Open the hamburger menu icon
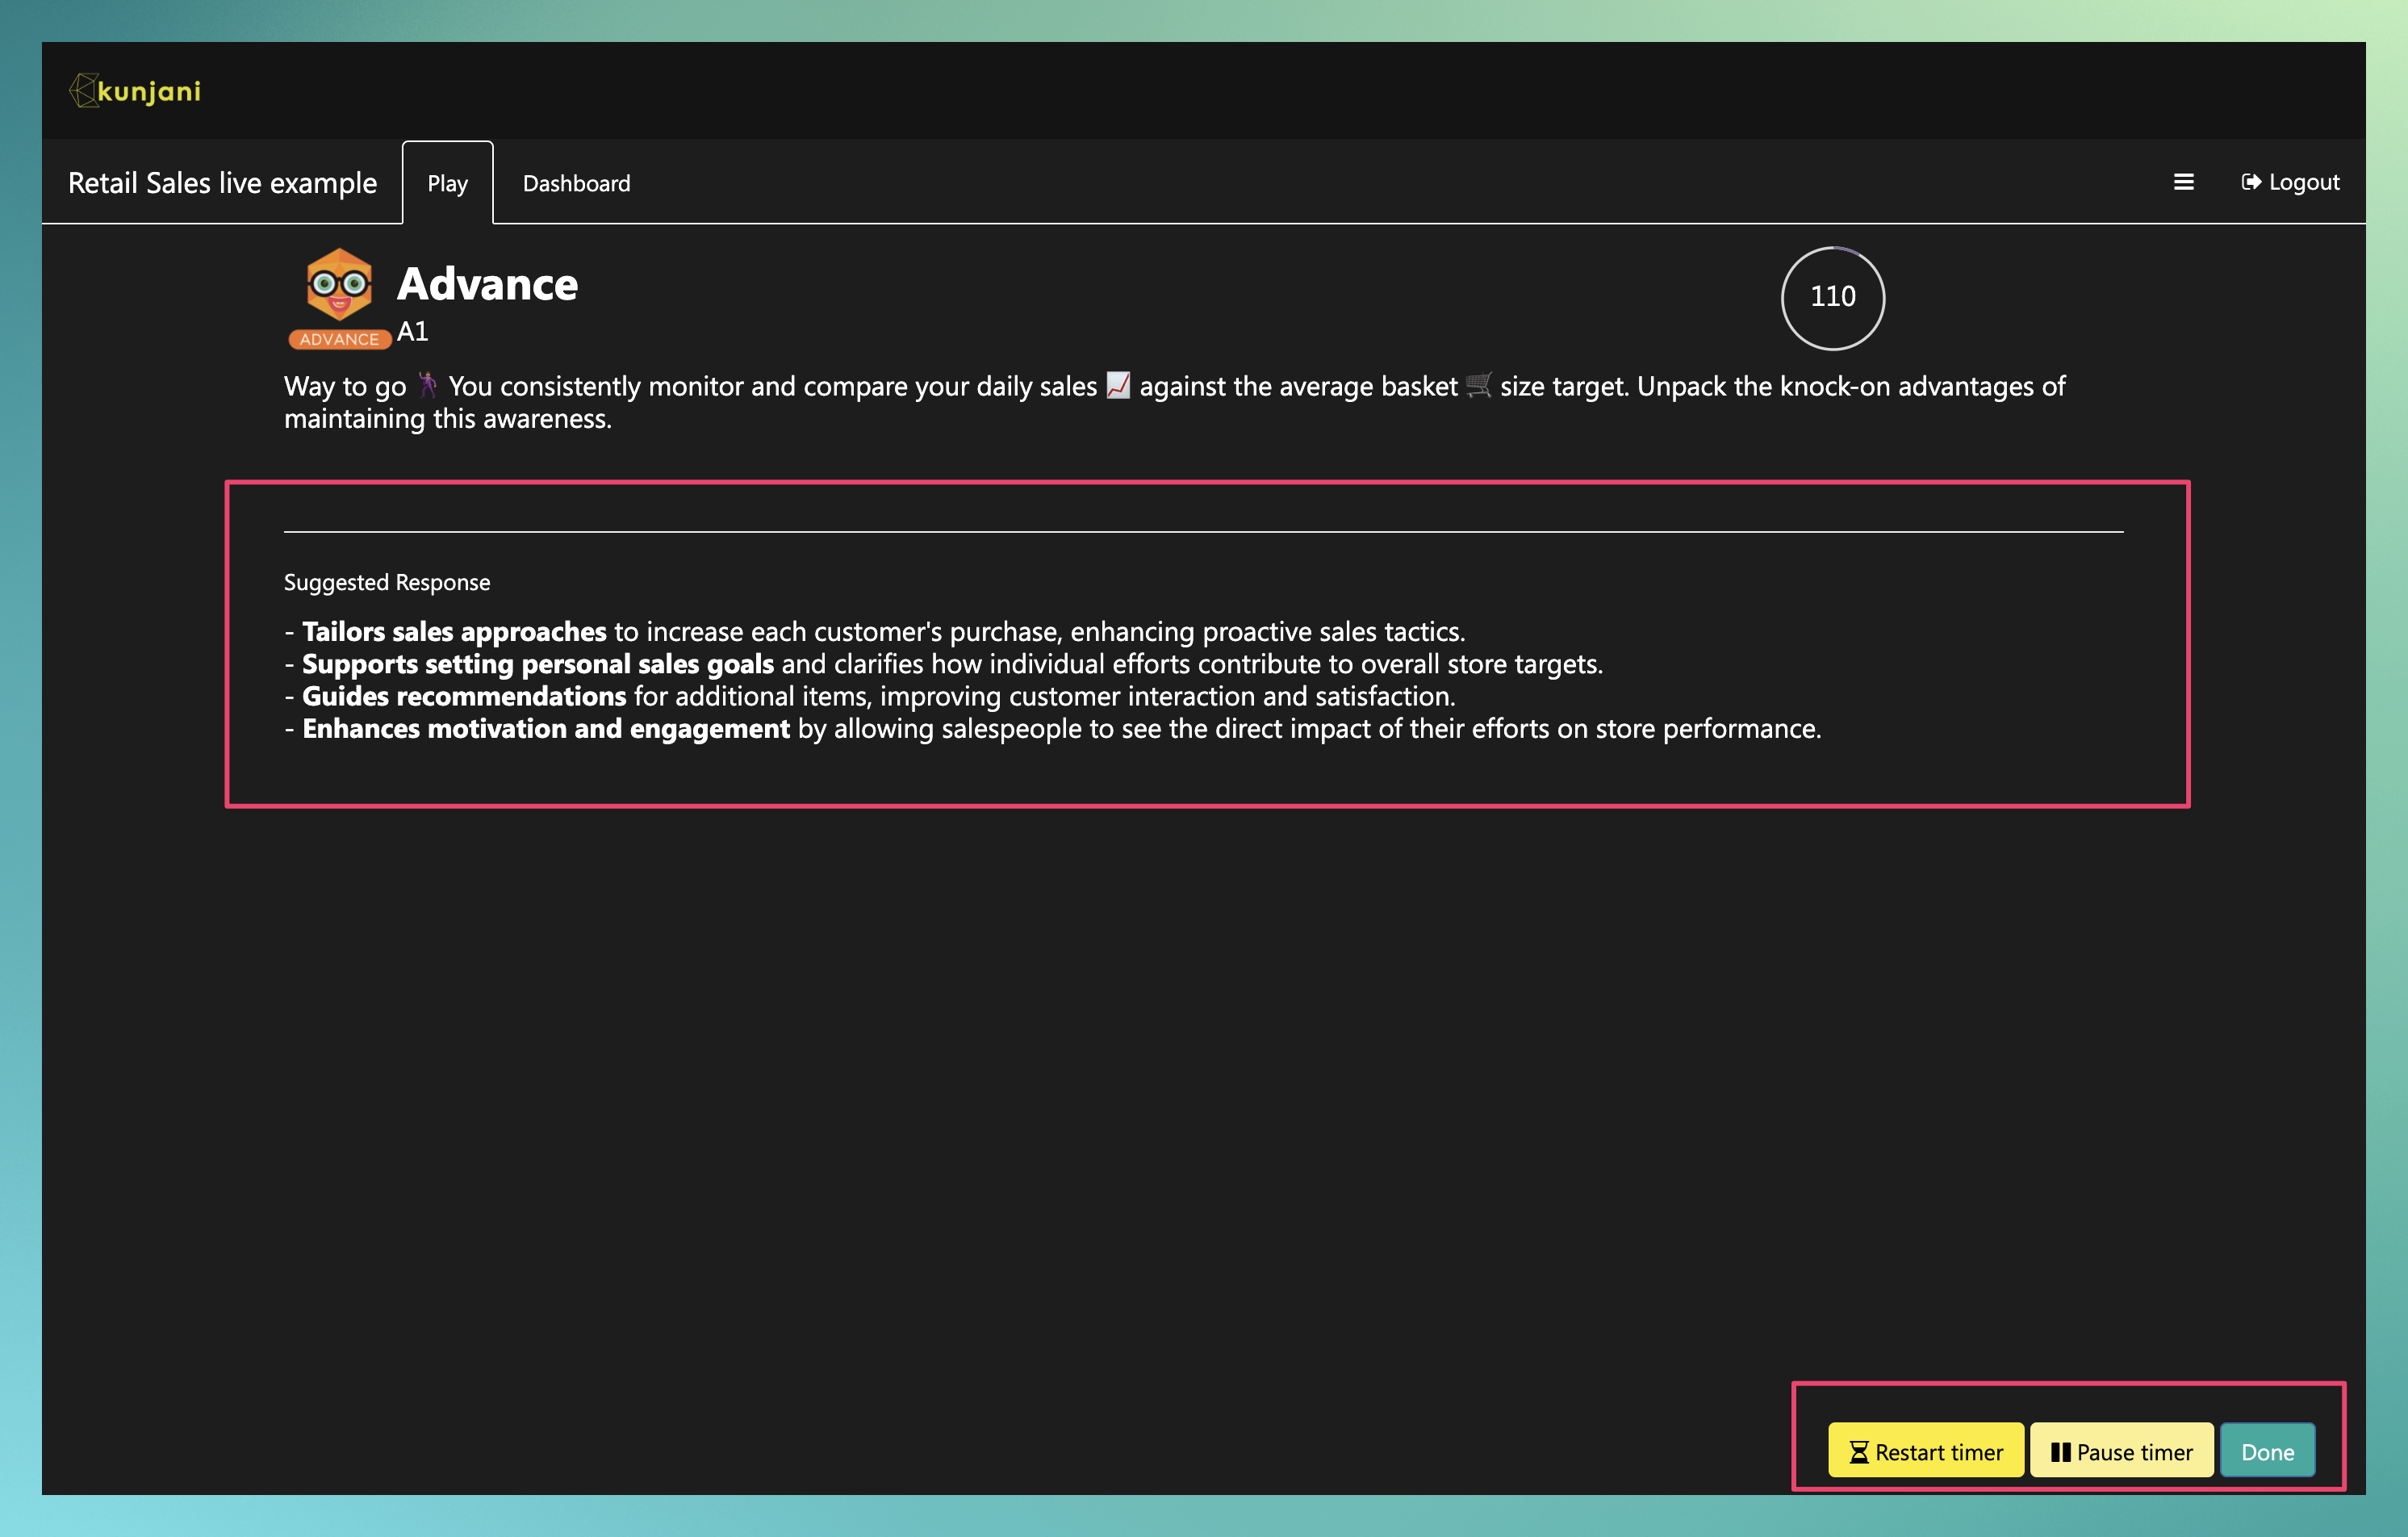 tap(2184, 182)
